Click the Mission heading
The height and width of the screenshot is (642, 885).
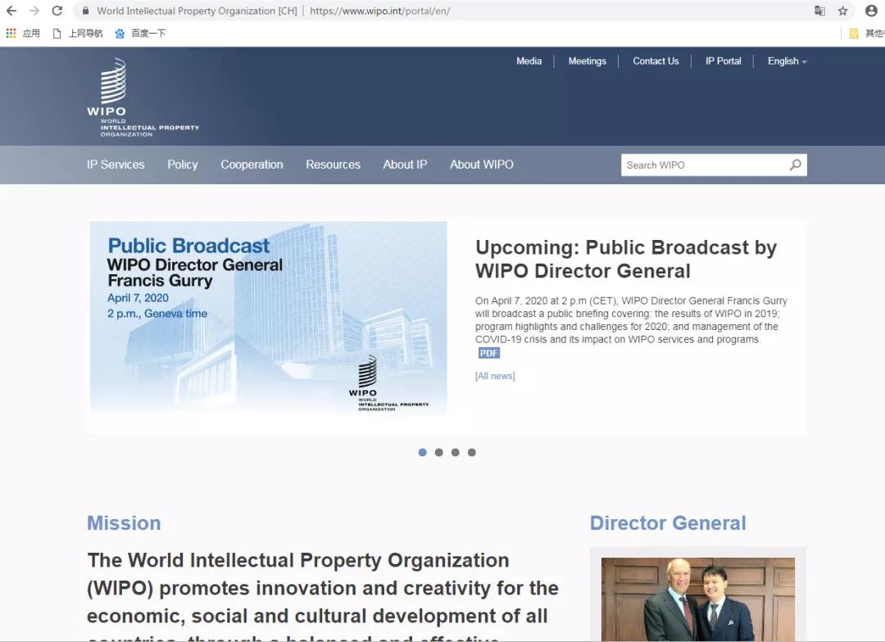124,523
